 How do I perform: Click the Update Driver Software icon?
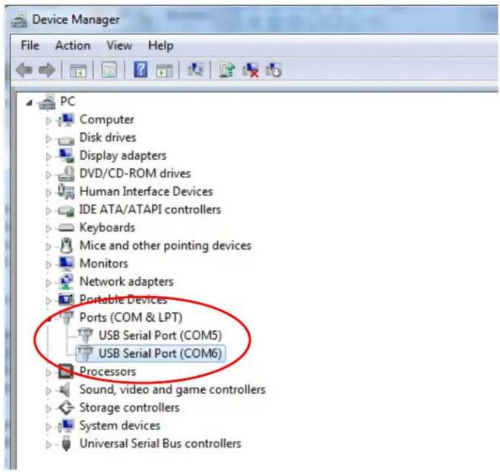227,70
